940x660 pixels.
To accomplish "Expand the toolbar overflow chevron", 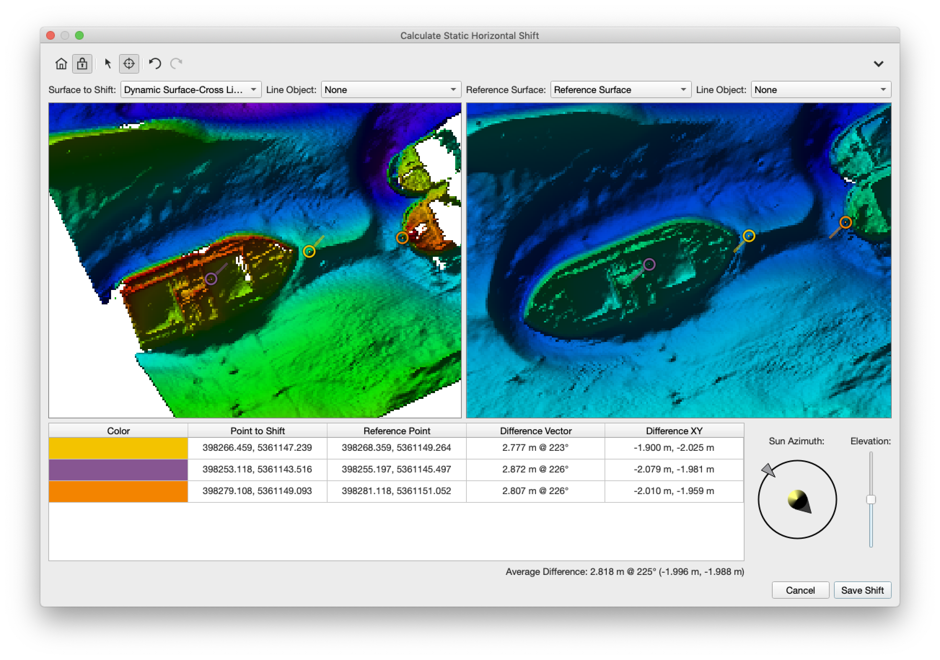I will [x=878, y=64].
